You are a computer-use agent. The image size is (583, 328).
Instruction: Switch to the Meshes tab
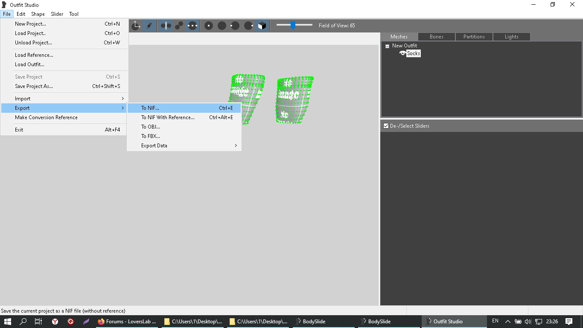coord(399,37)
